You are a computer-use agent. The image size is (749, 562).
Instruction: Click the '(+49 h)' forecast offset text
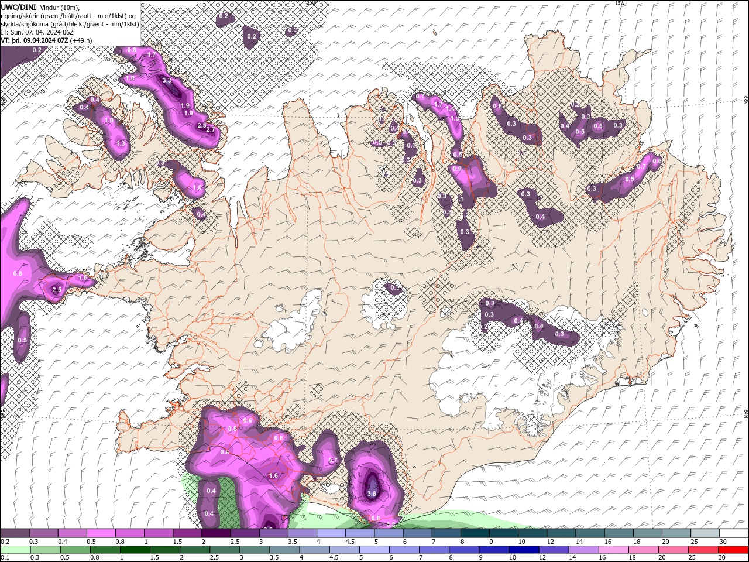81,40
